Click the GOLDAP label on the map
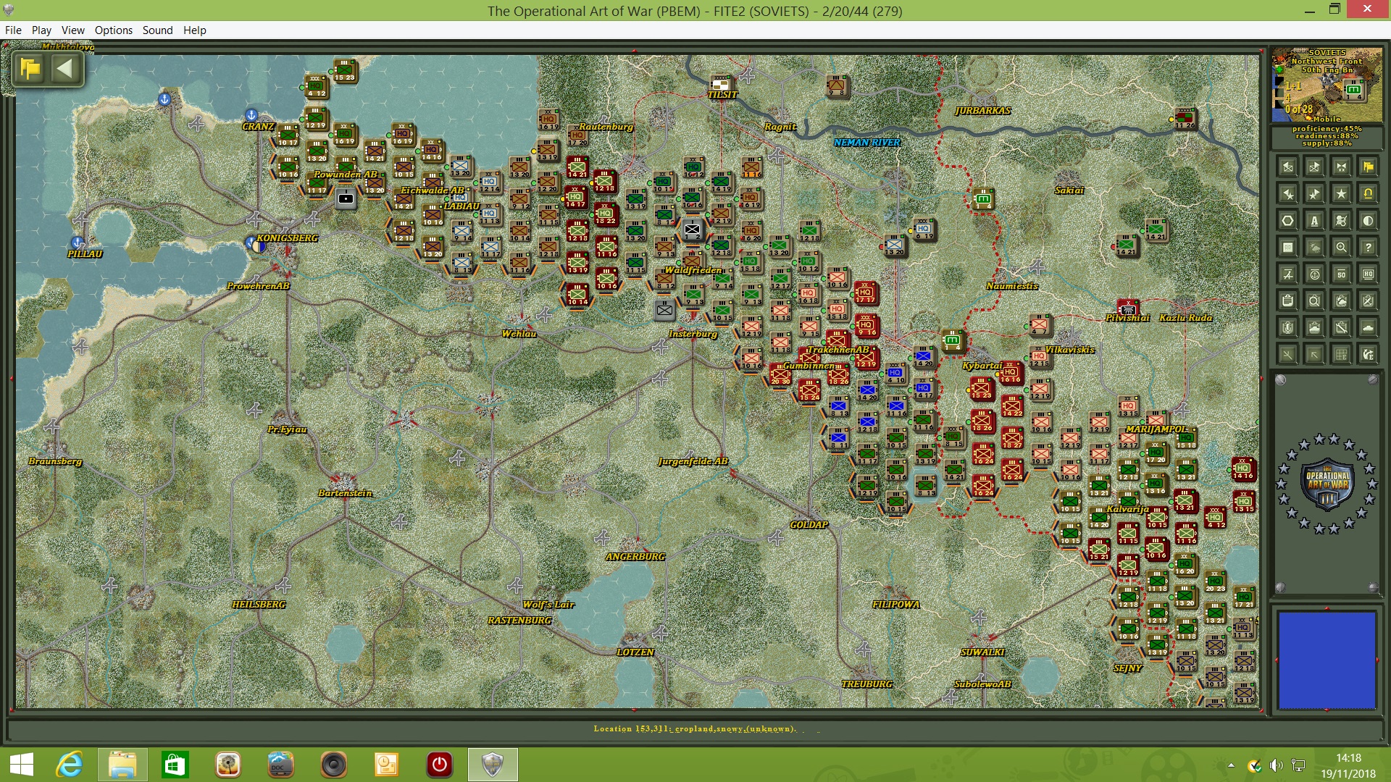The height and width of the screenshot is (782, 1391). pyautogui.click(x=809, y=525)
